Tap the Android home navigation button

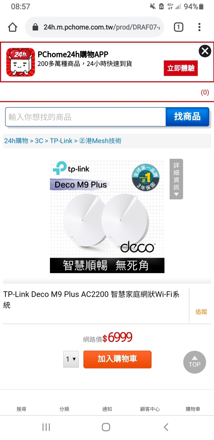106,427
